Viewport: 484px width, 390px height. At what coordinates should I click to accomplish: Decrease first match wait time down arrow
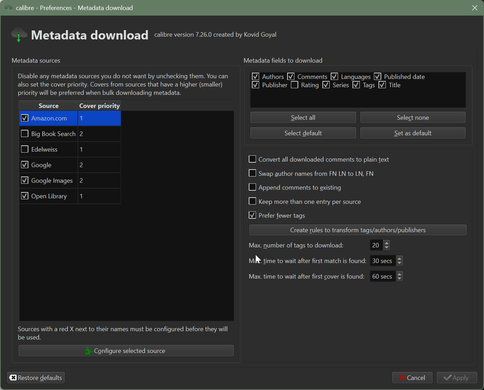(400, 263)
